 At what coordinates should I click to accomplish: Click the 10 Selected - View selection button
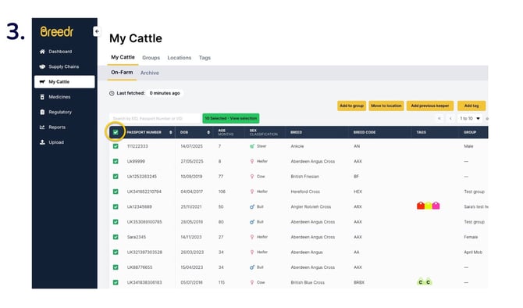(x=231, y=118)
